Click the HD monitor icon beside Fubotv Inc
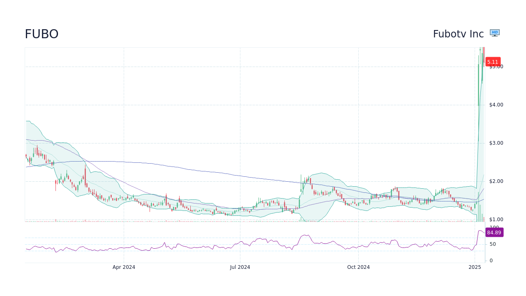Screen dimensions: 526x296 coord(495,33)
